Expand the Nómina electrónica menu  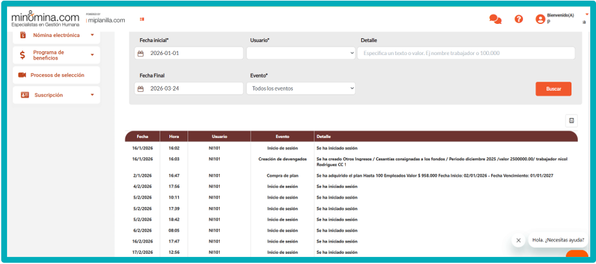click(x=92, y=36)
